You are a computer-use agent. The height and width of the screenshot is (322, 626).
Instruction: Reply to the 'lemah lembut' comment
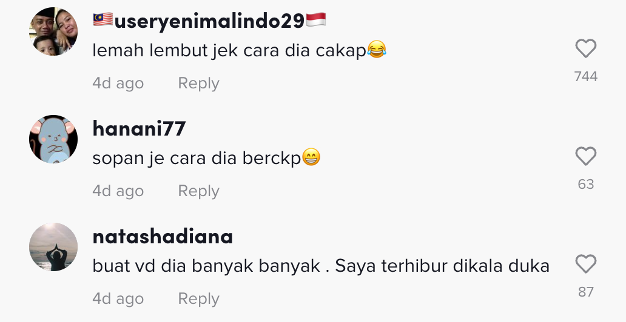198,84
